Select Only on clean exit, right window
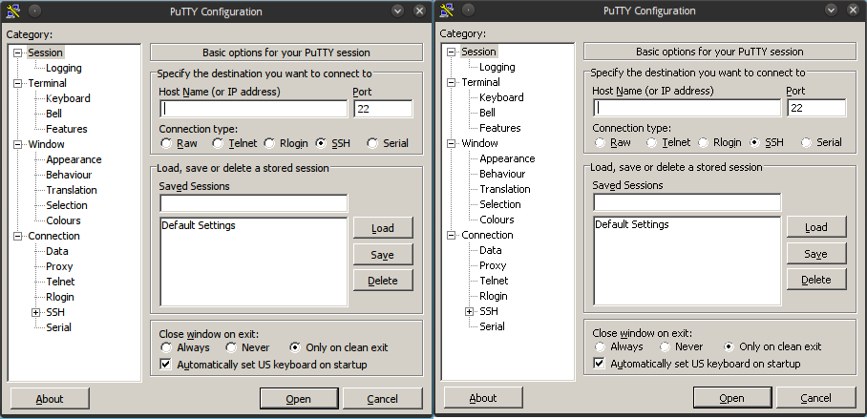This screenshot has height=419, width=867. [x=729, y=346]
